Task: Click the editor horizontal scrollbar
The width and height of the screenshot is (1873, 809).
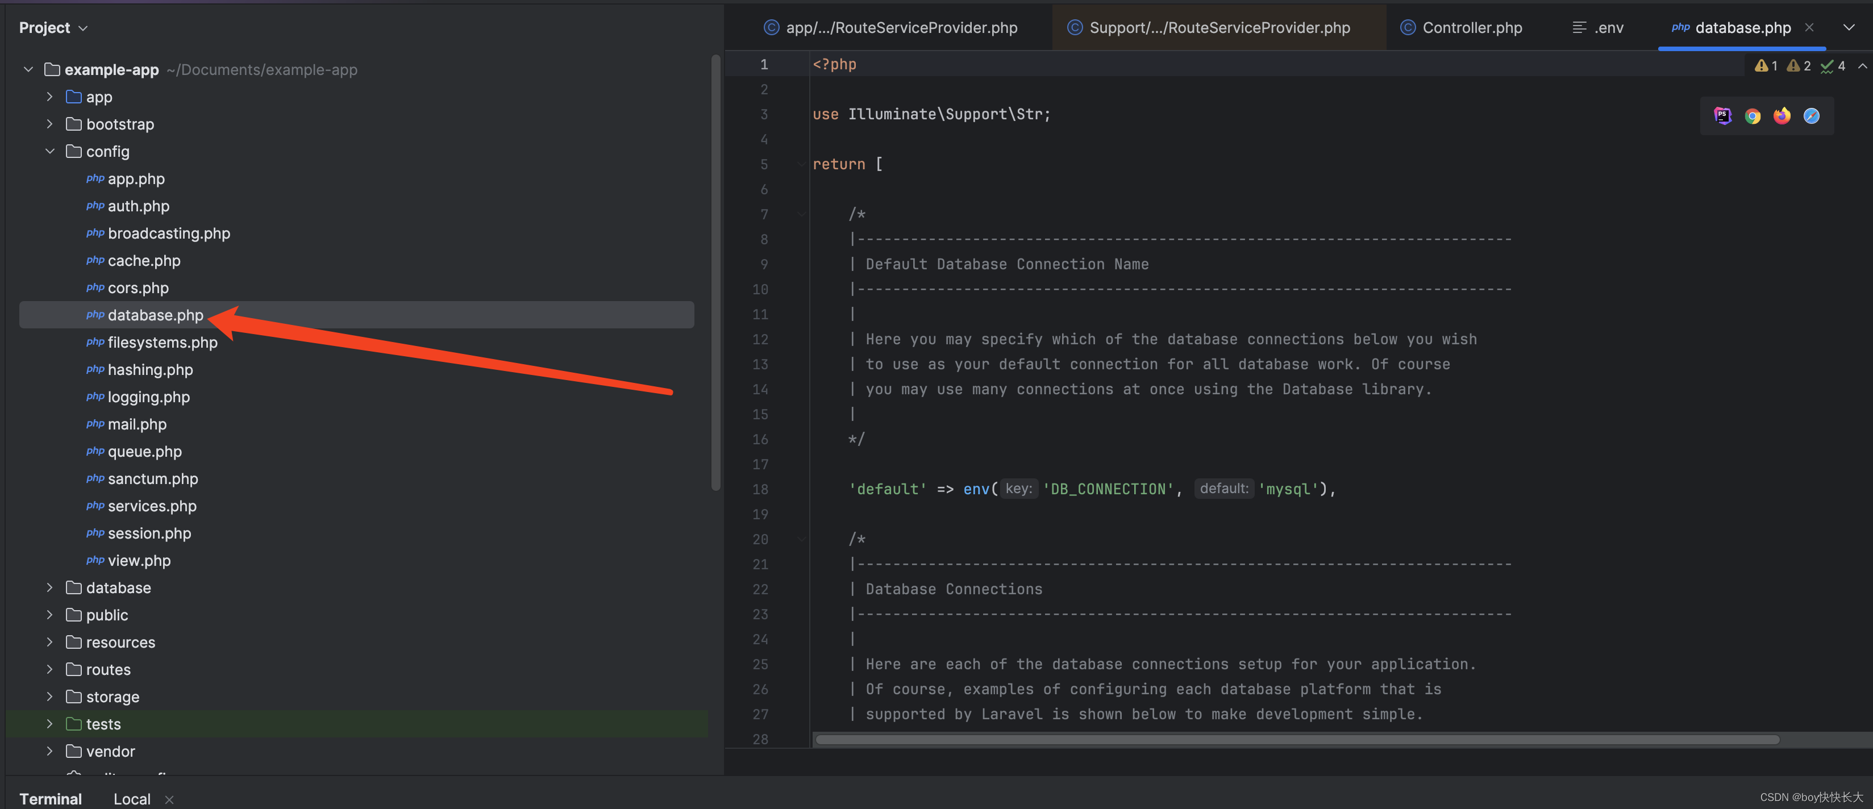Action: [x=1297, y=739]
